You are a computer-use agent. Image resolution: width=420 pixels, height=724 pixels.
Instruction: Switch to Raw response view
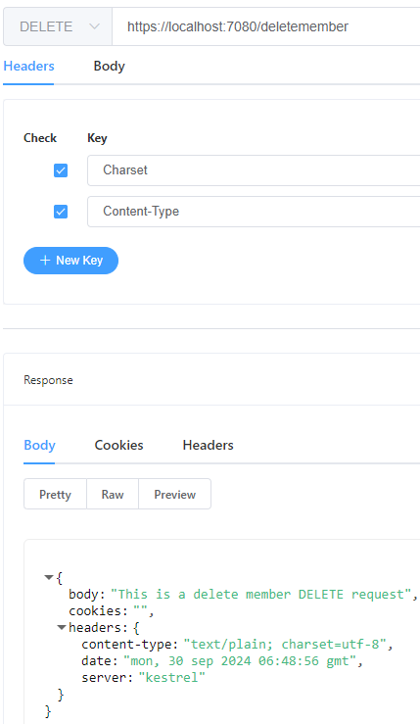[x=113, y=495]
